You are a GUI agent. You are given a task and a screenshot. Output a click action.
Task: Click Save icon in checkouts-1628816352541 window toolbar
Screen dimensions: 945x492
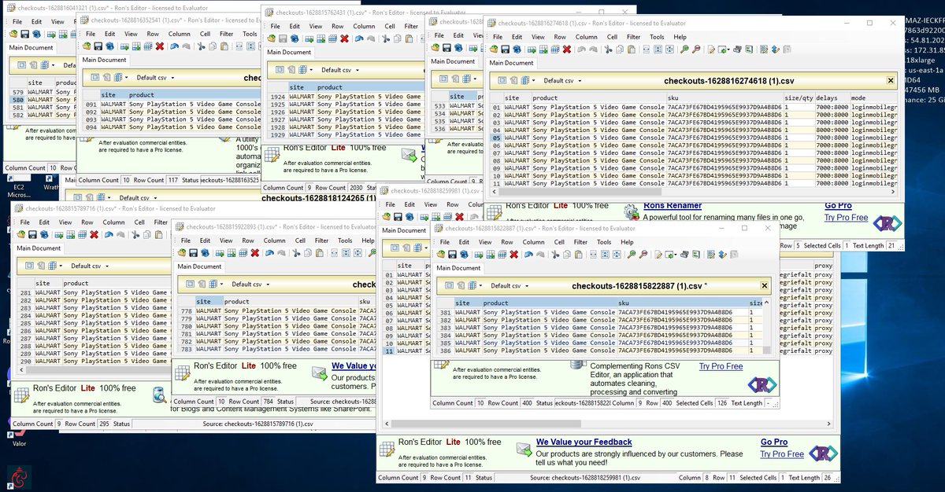pos(98,46)
